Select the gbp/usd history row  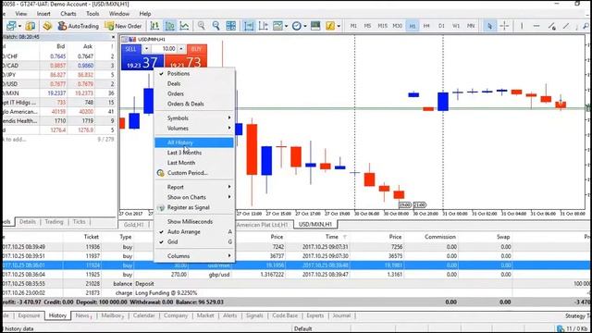[296, 275]
